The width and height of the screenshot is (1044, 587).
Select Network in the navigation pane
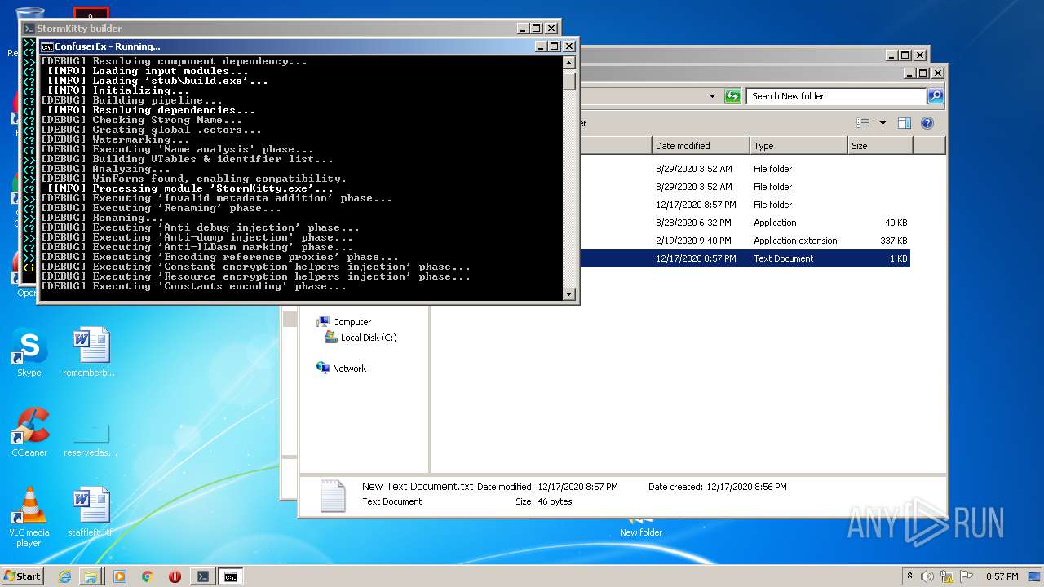click(341, 369)
